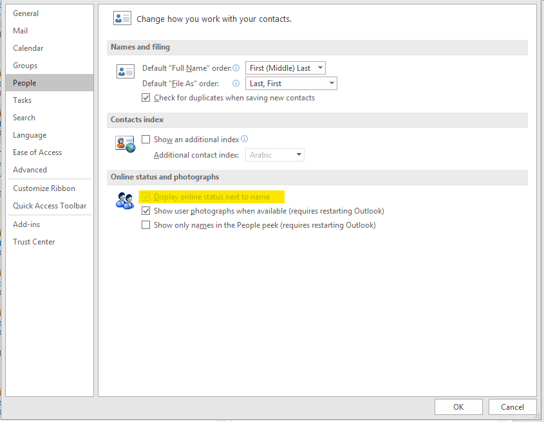Open the Last, First dropdown
The width and height of the screenshot is (544, 422).
(291, 83)
